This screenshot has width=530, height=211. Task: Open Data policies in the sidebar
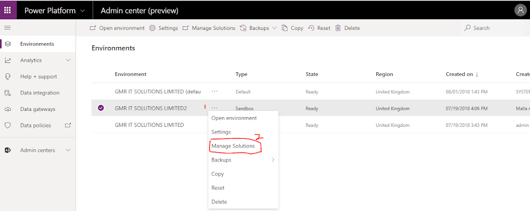[x=36, y=125]
